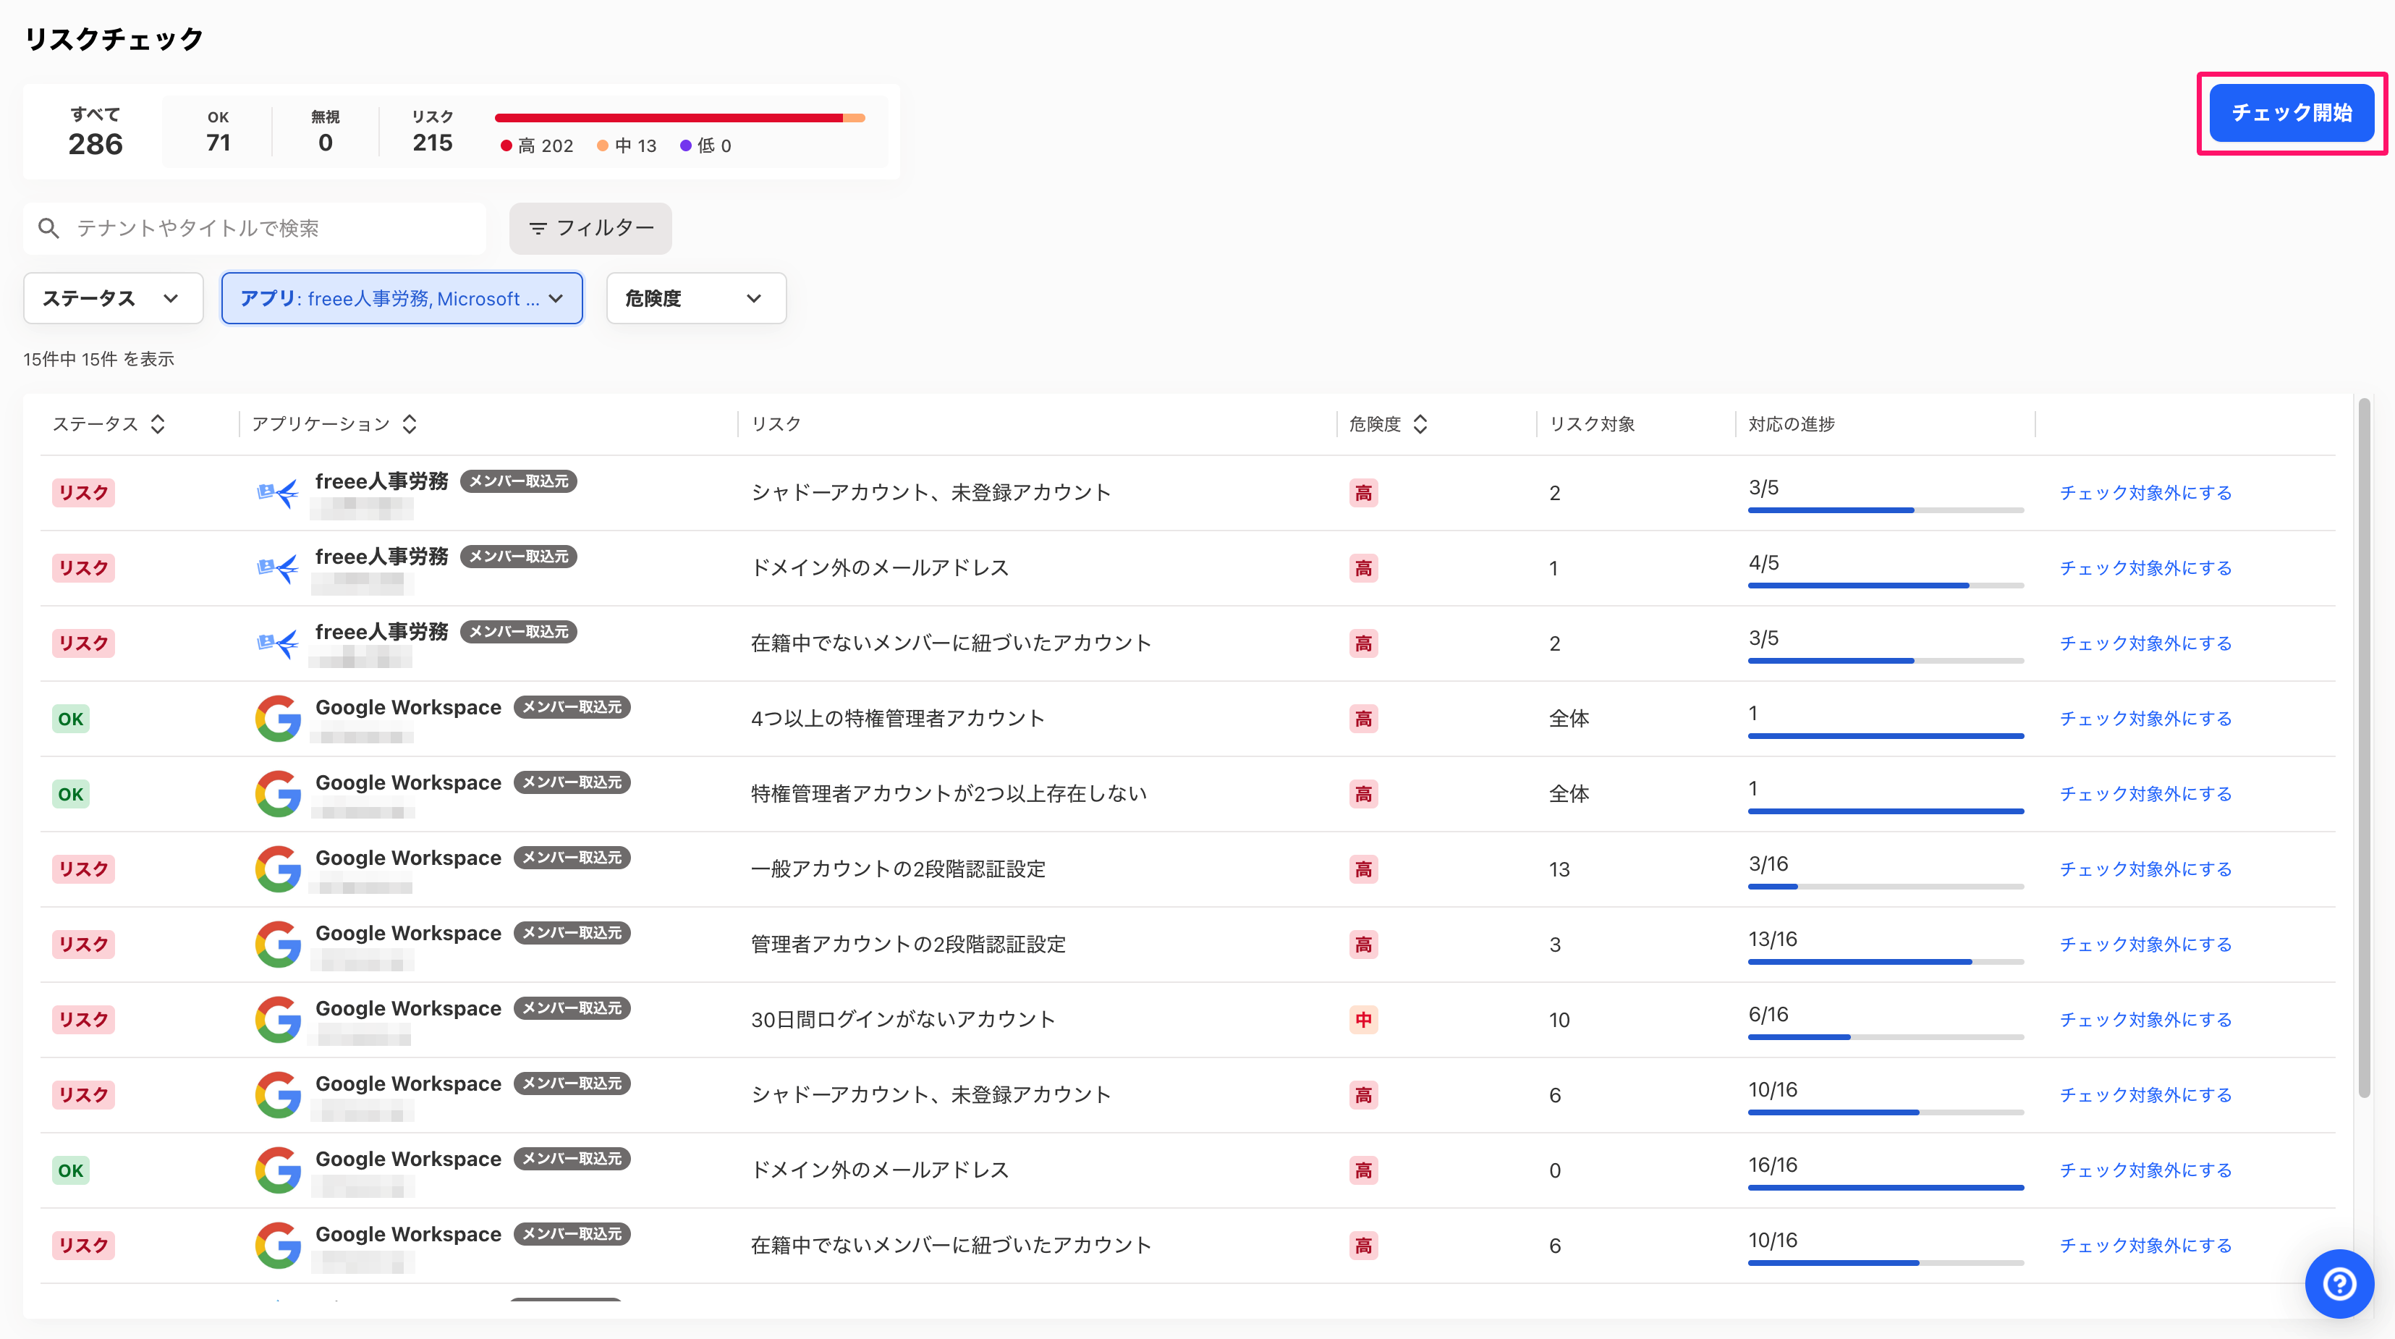Click Google icon in 特権管理者アカウントが2つ以上存在しない row
This screenshot has height=1339, width=2395.
point(277,794)
